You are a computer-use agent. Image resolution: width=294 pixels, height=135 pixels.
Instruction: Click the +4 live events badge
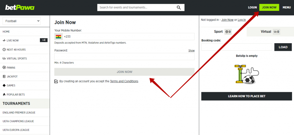click(44, 40)
